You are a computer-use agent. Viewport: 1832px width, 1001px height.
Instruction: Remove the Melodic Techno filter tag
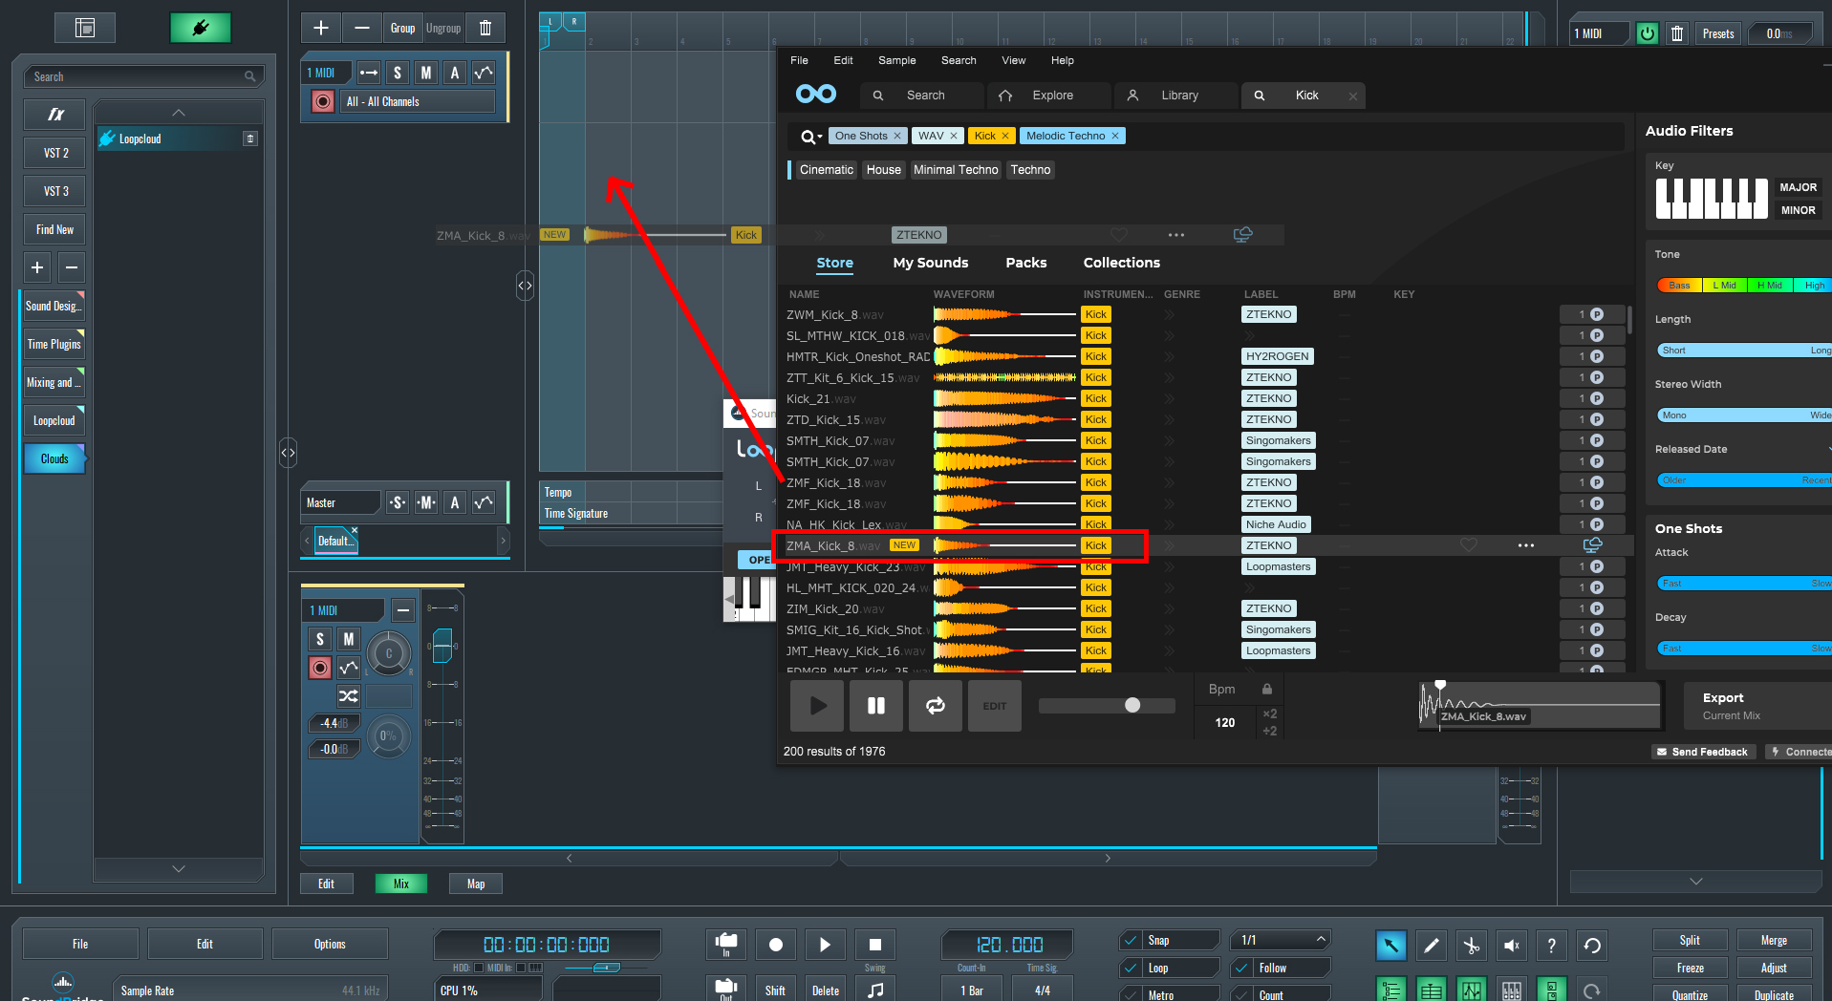[1114, 136]
